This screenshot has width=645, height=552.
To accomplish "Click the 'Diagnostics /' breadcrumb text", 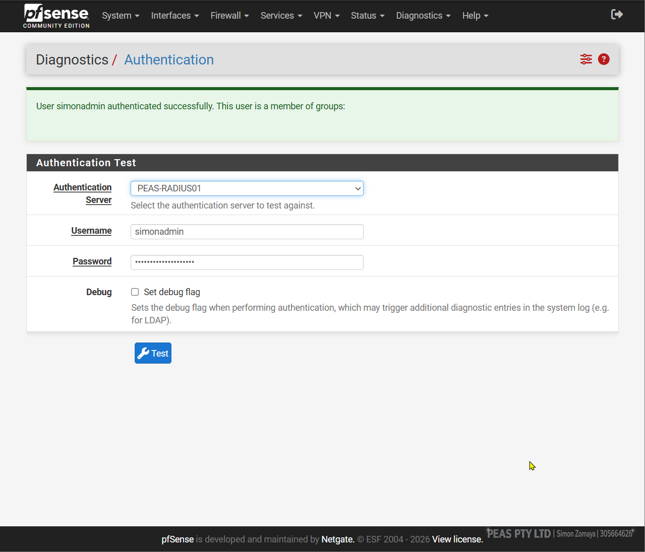I will tap(76, 59).
